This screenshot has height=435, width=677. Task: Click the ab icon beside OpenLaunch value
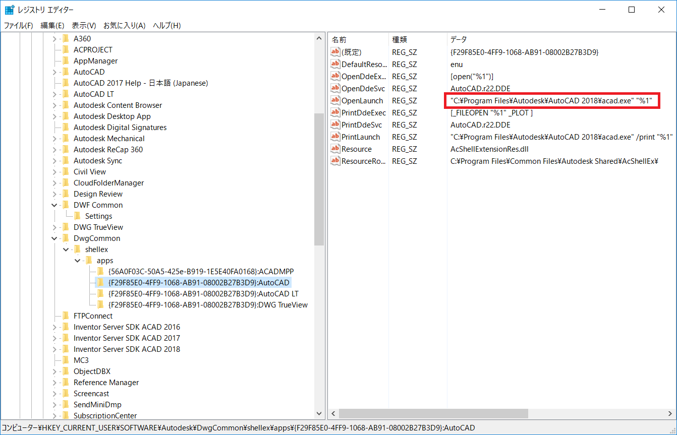coord(335,100)
